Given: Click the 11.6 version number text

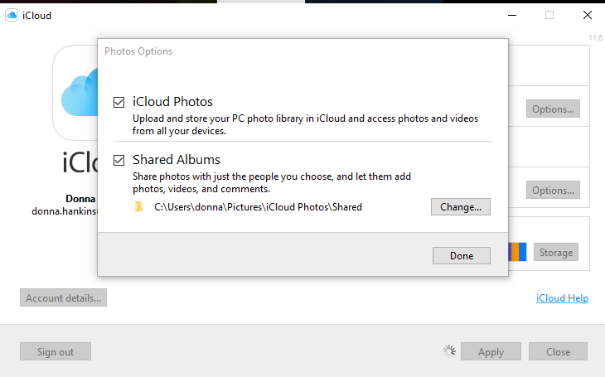Looking at the screenshot, I should (595, 38).
